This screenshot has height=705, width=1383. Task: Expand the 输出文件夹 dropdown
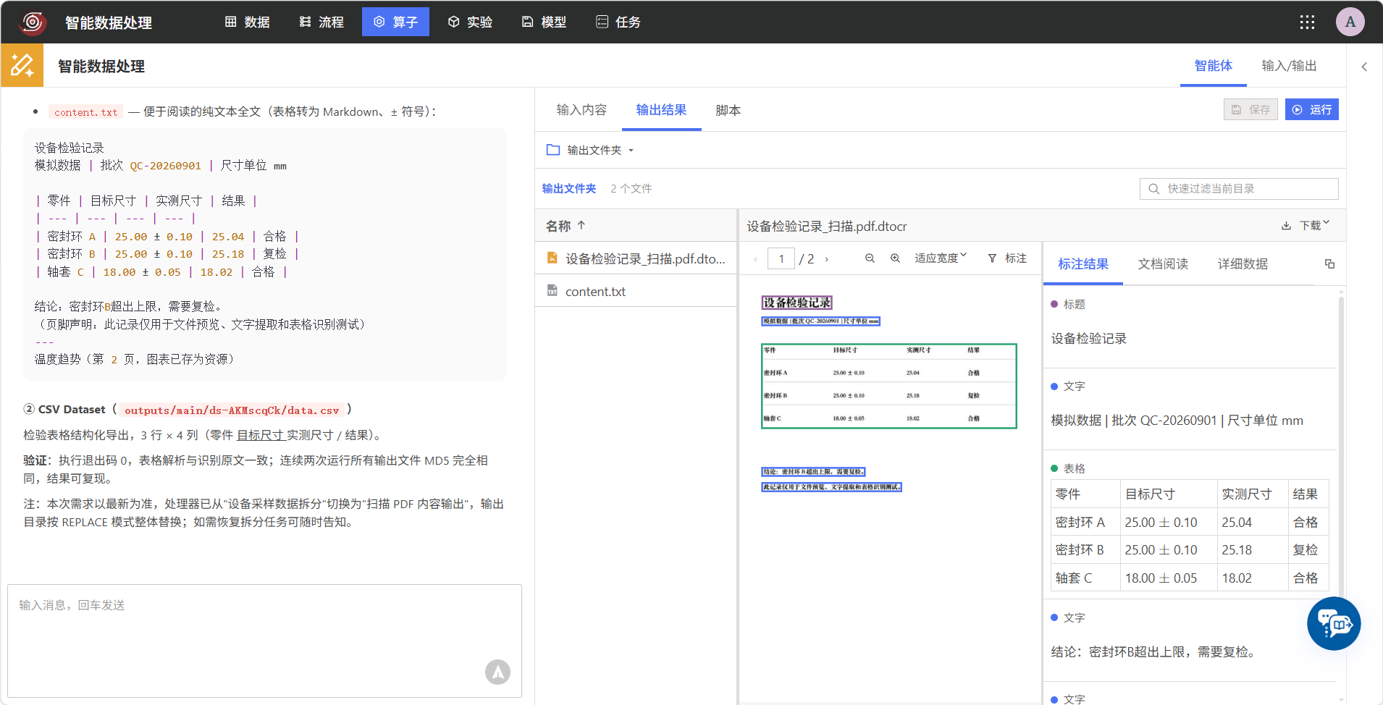click(590, 150)
